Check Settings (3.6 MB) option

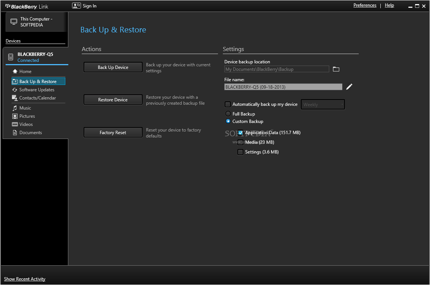pyautogui.click(x=240, y=152)
